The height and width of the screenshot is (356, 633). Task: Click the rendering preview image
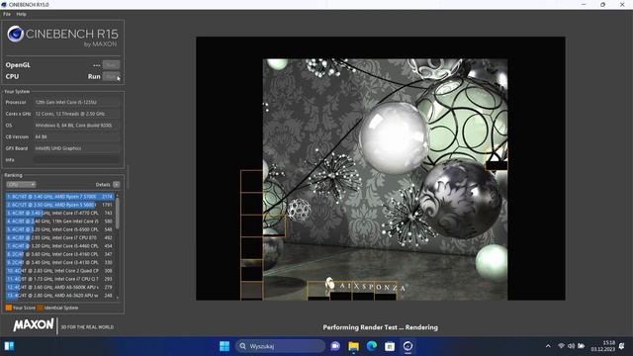point(381,169)
